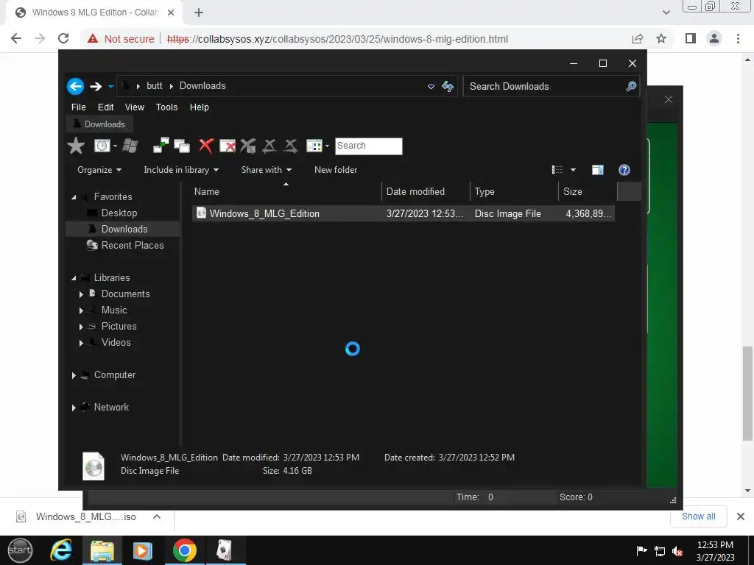Click the Change your view icon
Image resolution: width=754 pixels, height=565 pixels.
coord(557,170)
